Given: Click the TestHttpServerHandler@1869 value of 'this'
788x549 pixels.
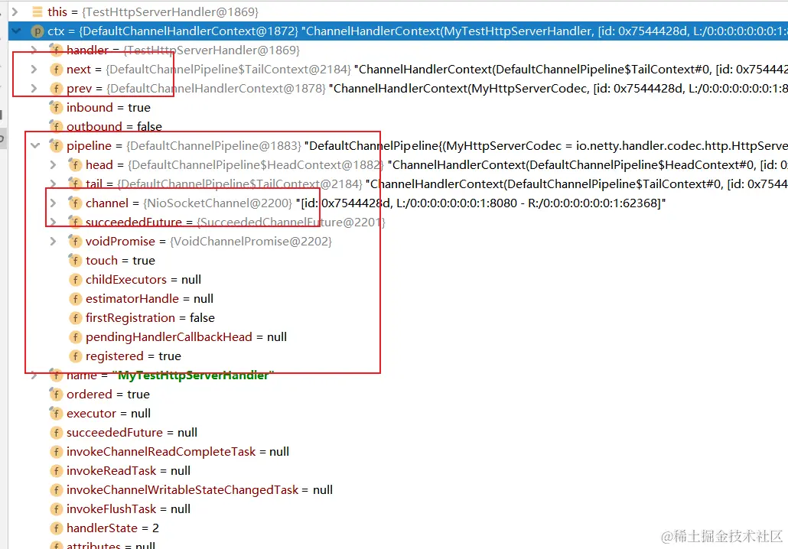Looking at the screenshot, I should (x=169, y=11).
